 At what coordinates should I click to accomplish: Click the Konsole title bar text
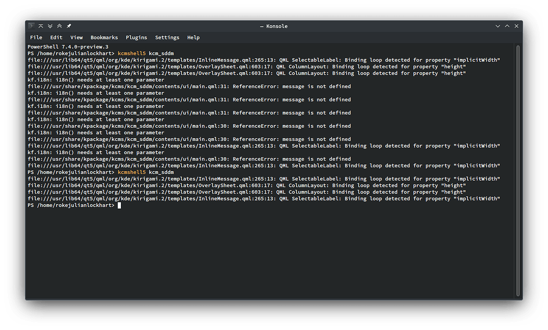pos(273,26)
